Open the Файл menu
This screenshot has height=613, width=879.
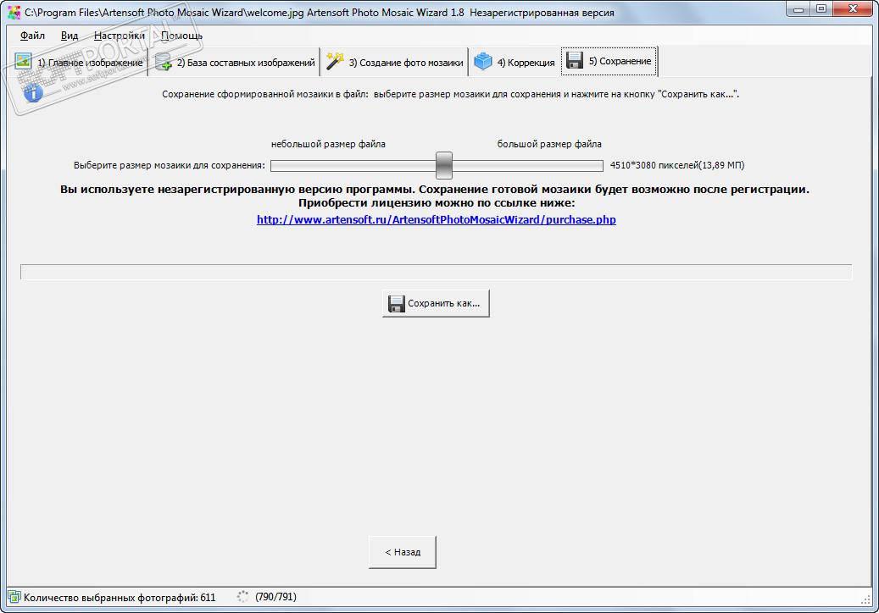point(32,36)
